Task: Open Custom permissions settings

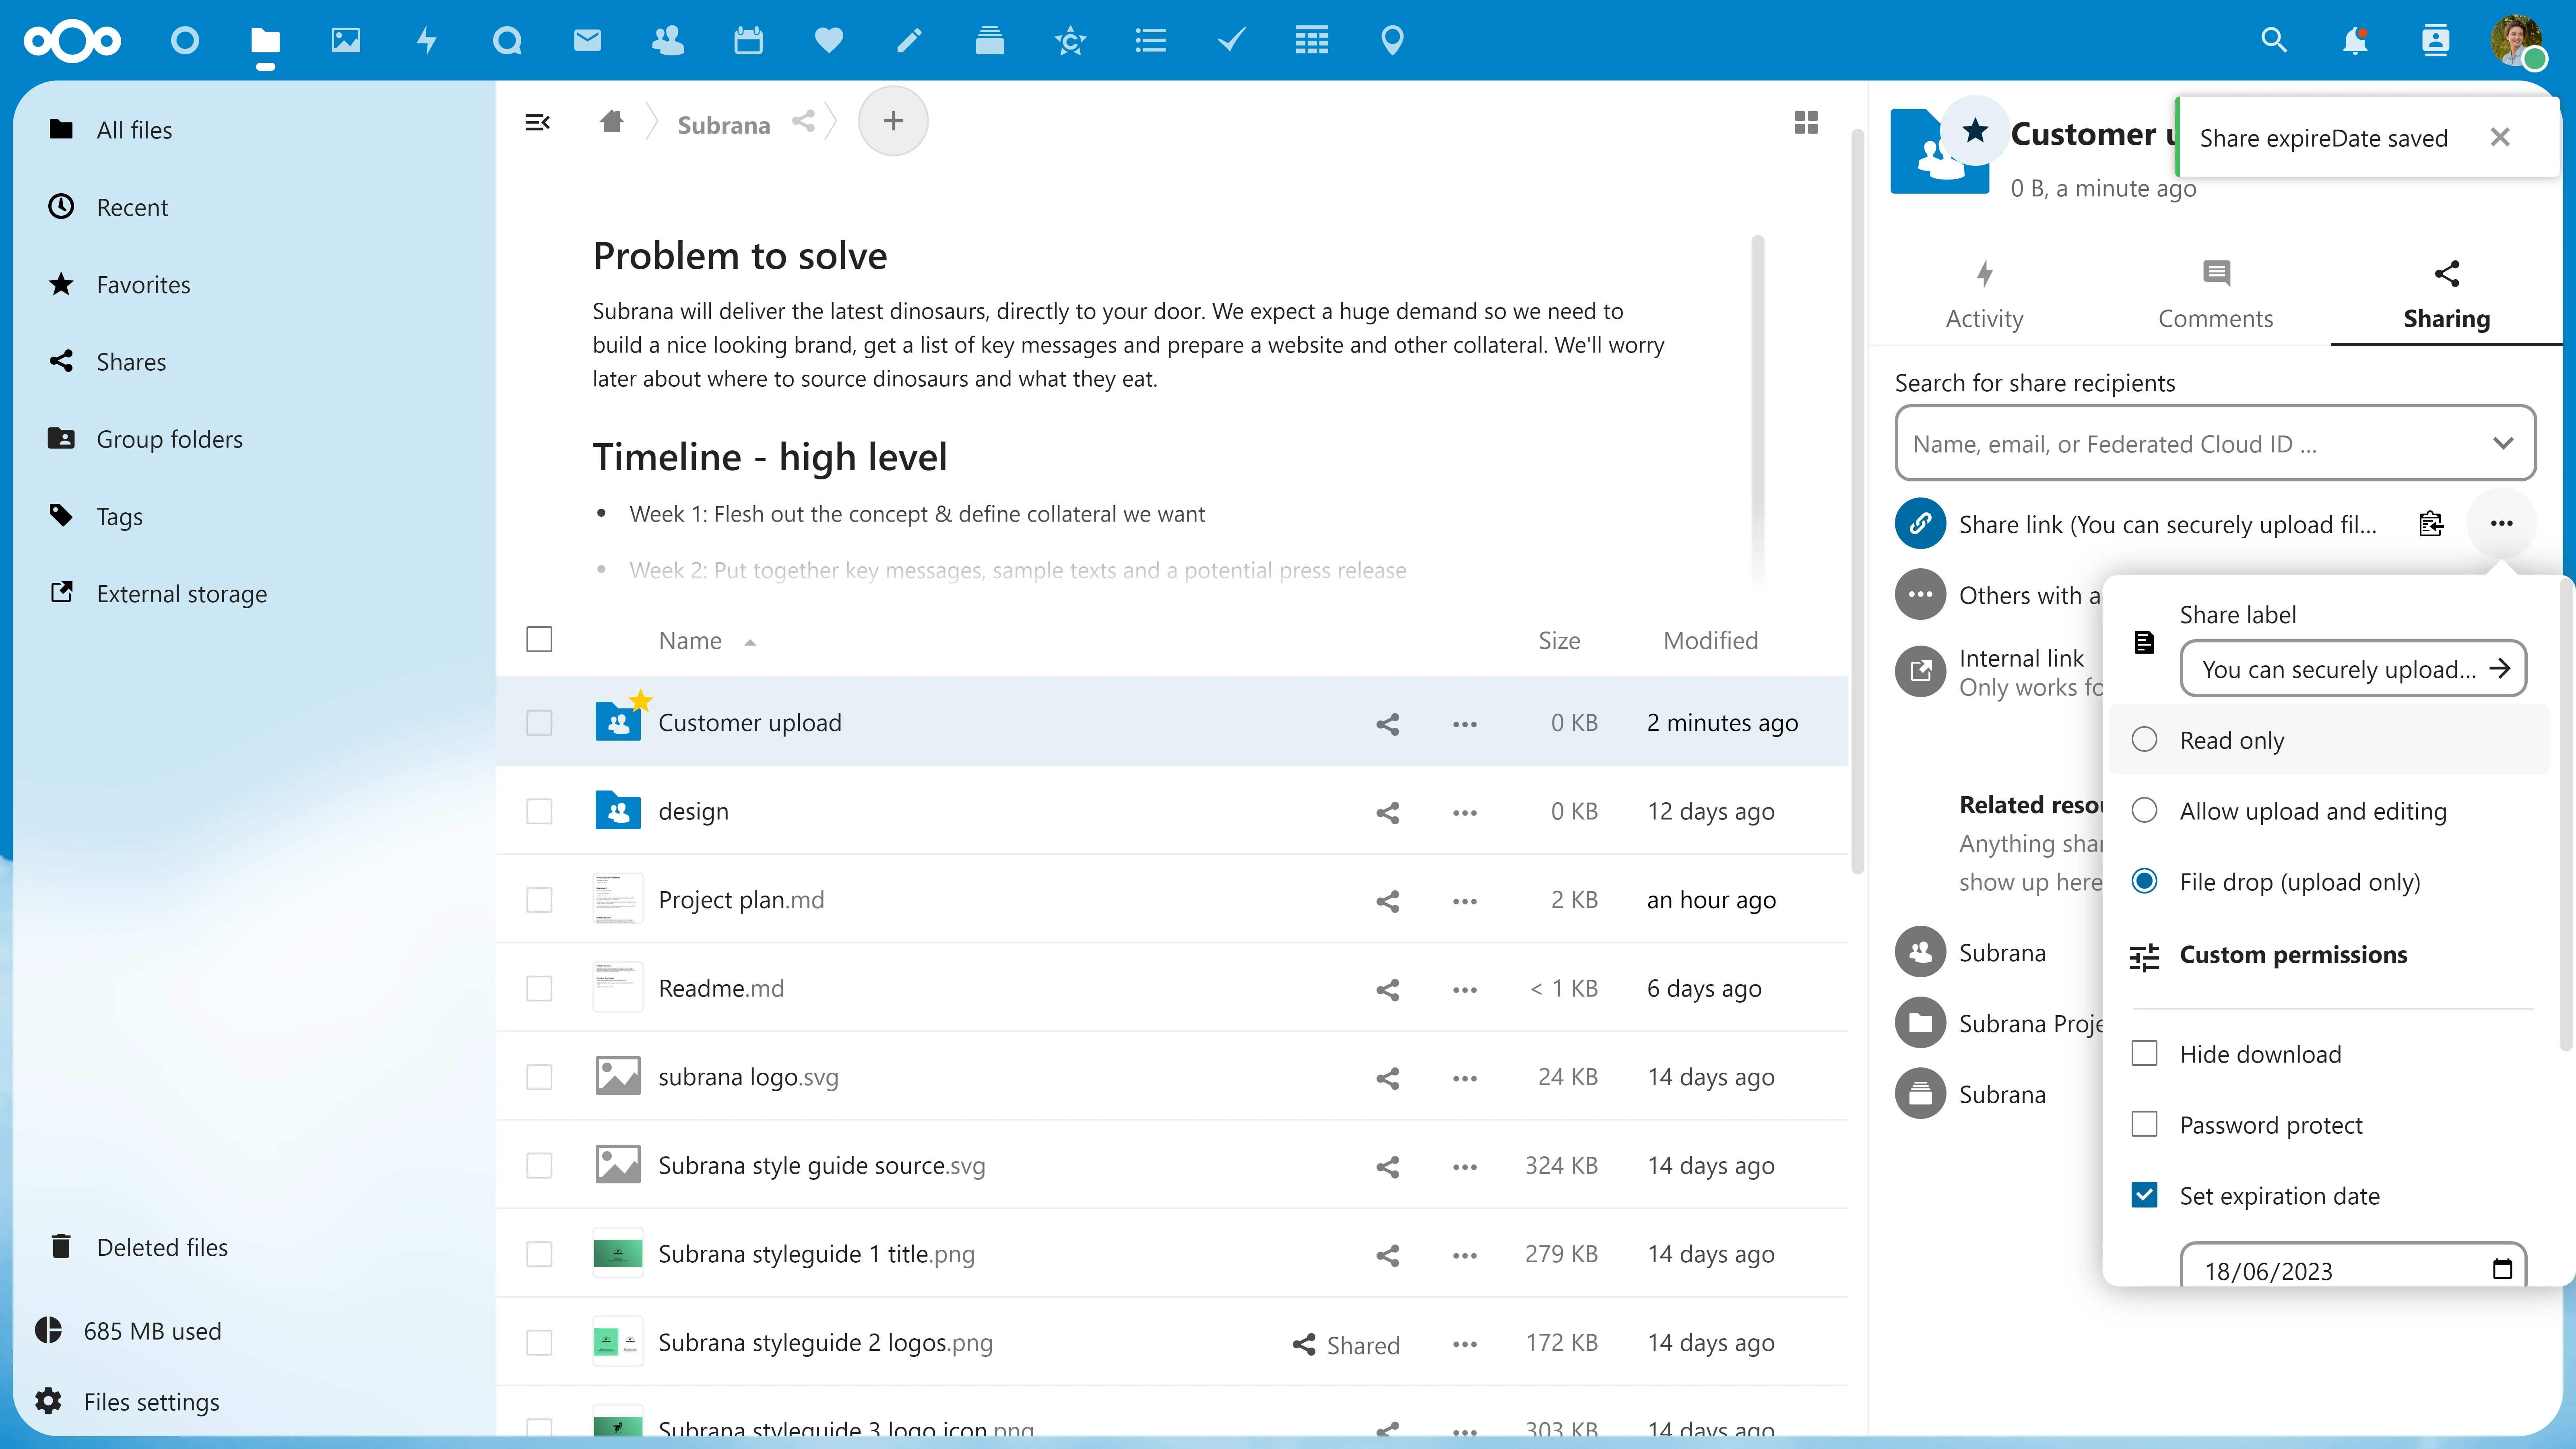Action: [2293, 955]
